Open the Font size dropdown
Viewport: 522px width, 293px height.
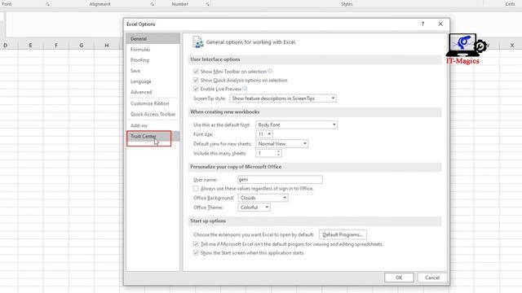264,134
